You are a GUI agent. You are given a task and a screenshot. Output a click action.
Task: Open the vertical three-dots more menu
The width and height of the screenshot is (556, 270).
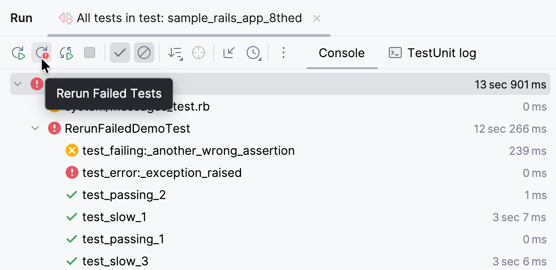point(284,53)
